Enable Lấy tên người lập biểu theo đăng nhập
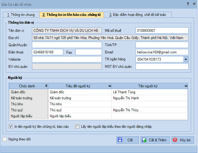Image resolution: width=198 pixels, height=153 pixels. point(77,127)
